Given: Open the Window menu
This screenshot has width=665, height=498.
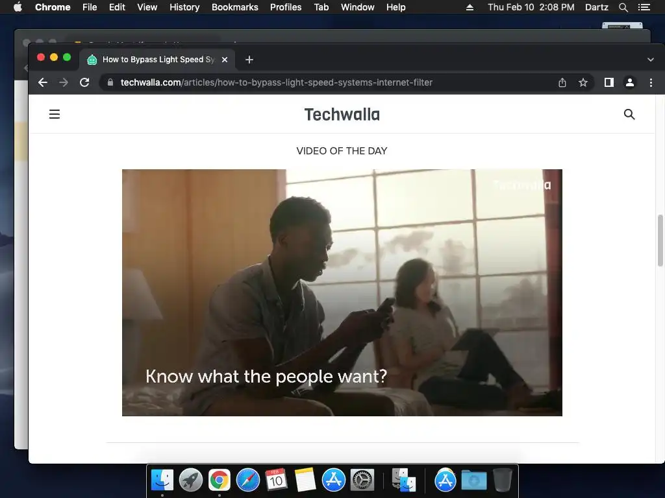Looking at the screenshot, I should 358,7.
